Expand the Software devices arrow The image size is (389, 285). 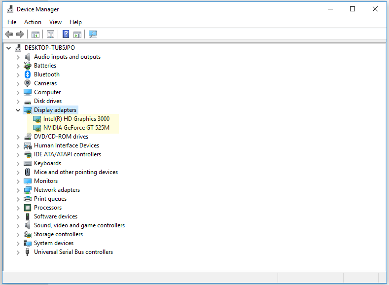(x=18, y=217)
